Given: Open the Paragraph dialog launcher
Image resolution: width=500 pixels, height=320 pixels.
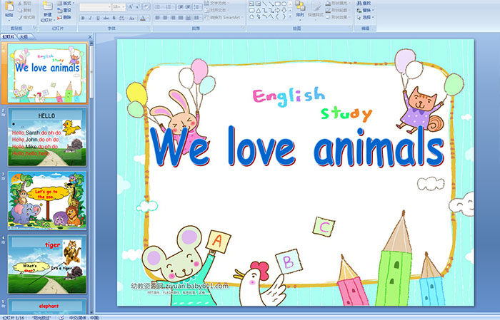Looking at the screenshot, I should tap(243, 29).
